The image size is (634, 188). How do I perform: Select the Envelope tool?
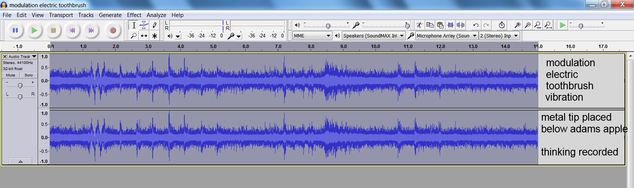coord(144,25)
